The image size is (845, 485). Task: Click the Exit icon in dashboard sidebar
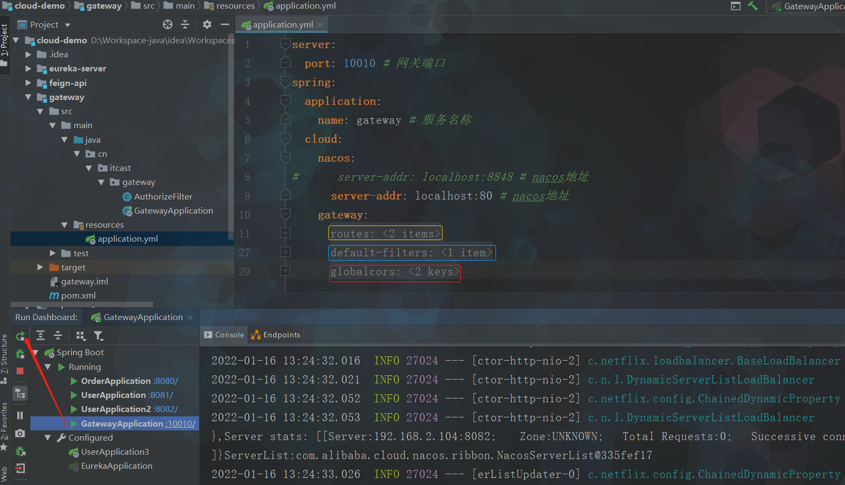(20, 468)
